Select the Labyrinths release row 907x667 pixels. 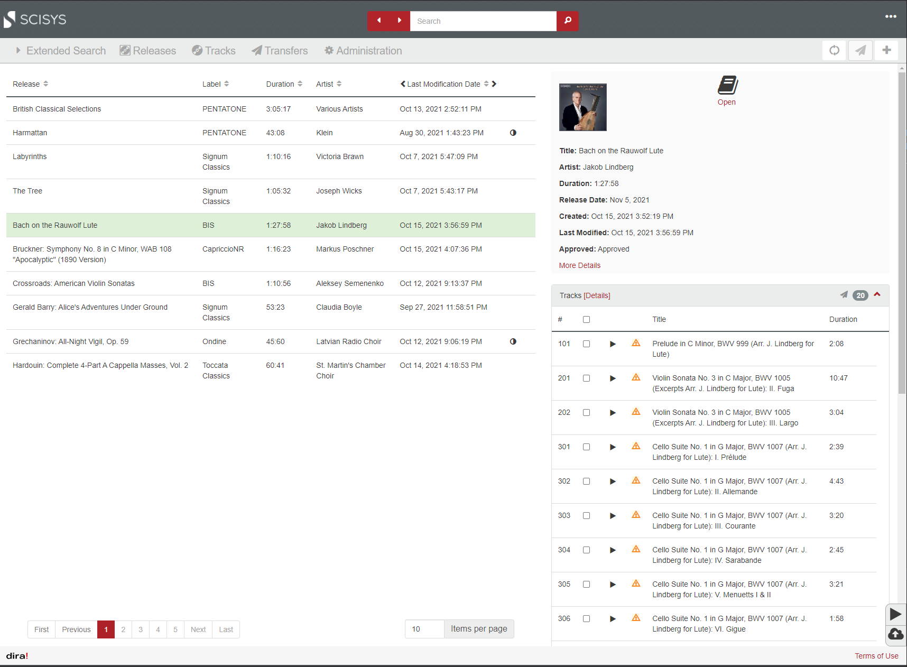(271, 162)
